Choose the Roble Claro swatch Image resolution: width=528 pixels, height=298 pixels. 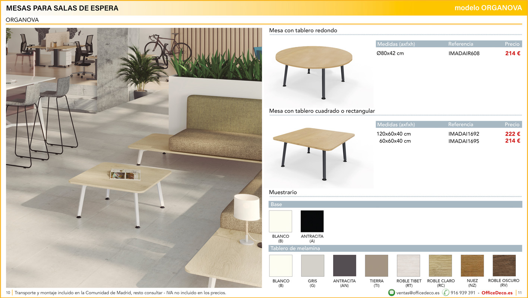(x=440, y=266)
